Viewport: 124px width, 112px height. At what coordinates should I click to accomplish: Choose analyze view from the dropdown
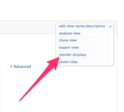[70, 33]
